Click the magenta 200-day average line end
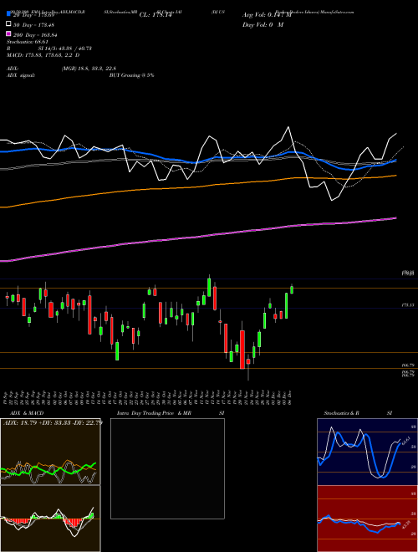Viewport: 418px width, 552px height. [x=395, y=218]
